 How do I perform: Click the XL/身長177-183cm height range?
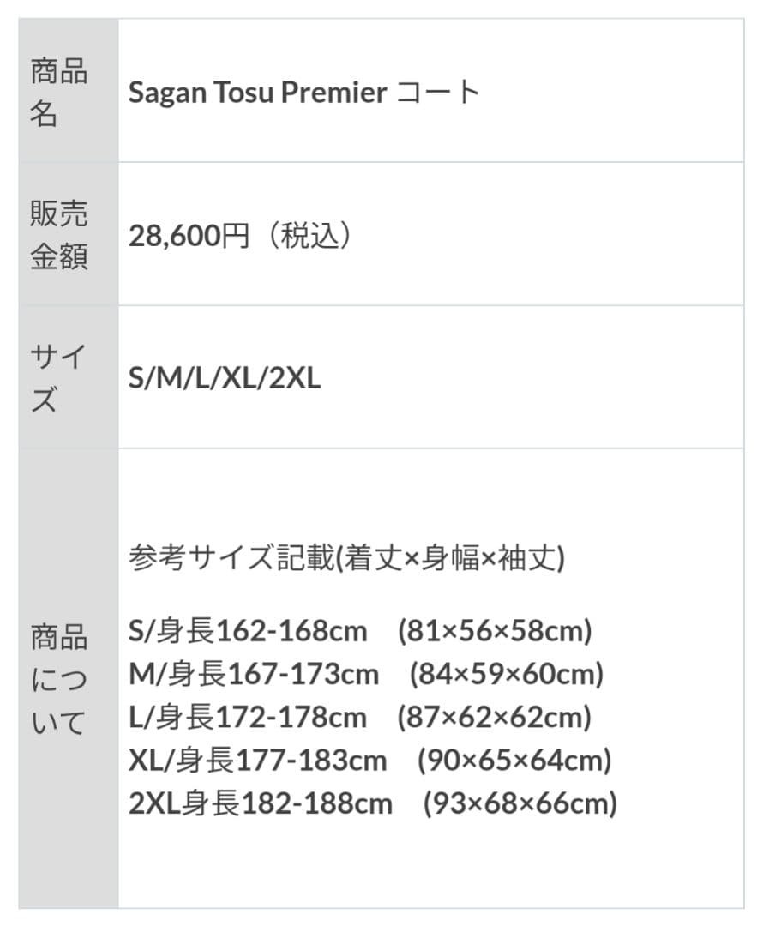click(258, 761)
